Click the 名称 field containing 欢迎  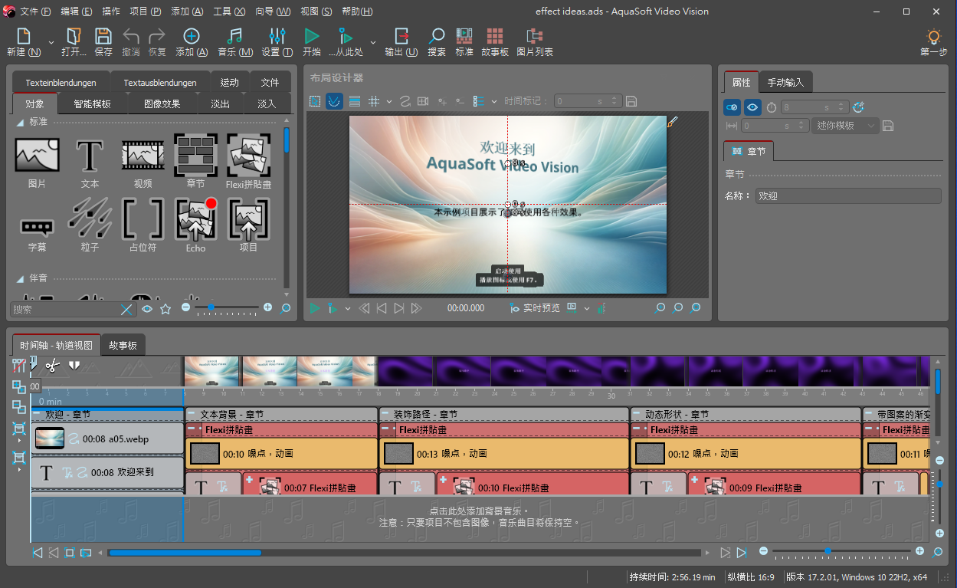pyautogui.click(x=848, y=196)
